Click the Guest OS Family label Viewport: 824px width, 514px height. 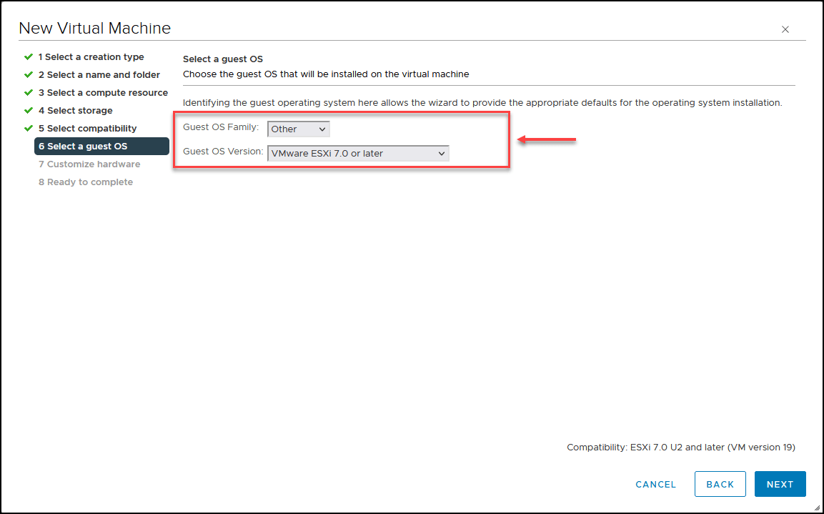[x=221, y=127]
